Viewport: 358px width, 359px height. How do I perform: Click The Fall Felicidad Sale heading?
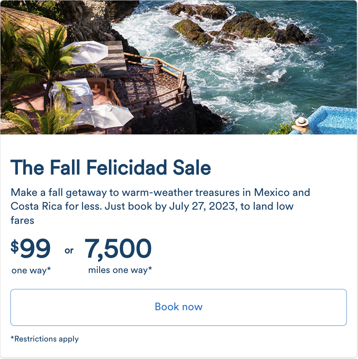click(110, 167)
